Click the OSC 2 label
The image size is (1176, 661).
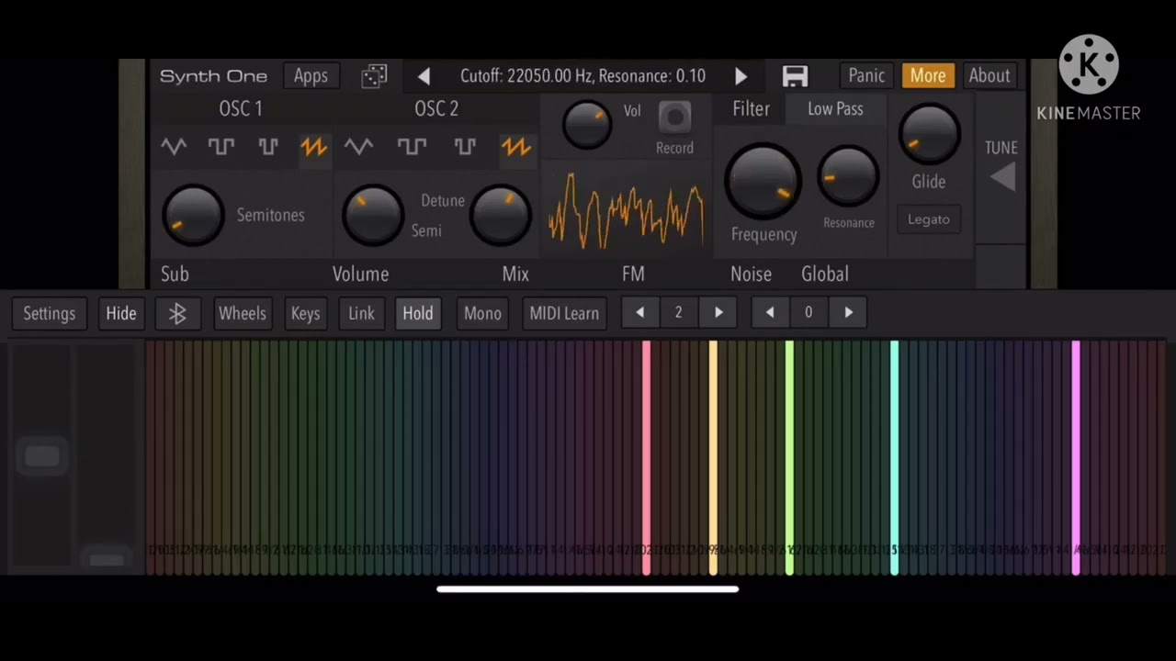point(436,108)
